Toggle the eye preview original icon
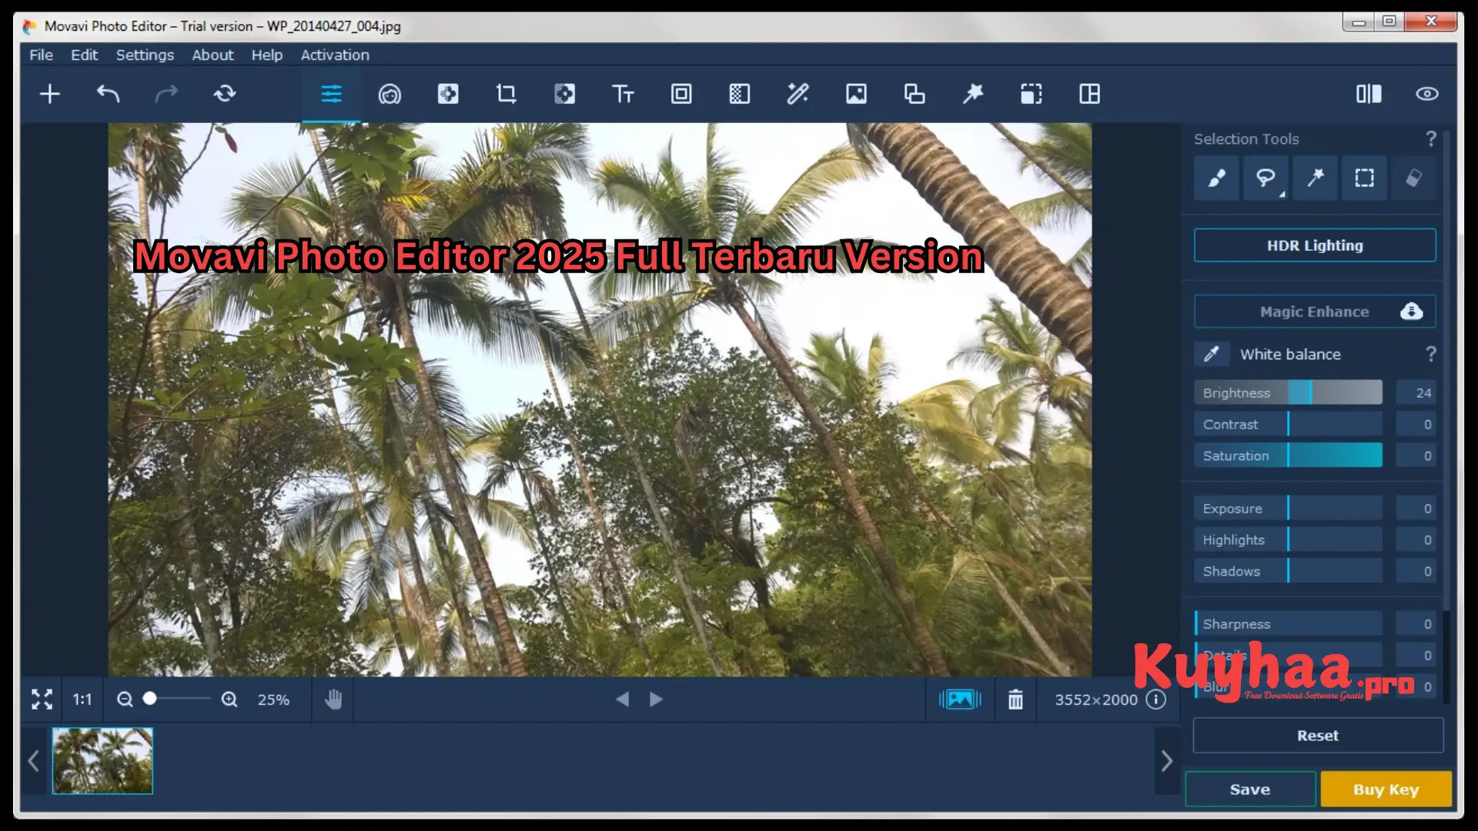 pyautogui.click(x=1426, y=94)
